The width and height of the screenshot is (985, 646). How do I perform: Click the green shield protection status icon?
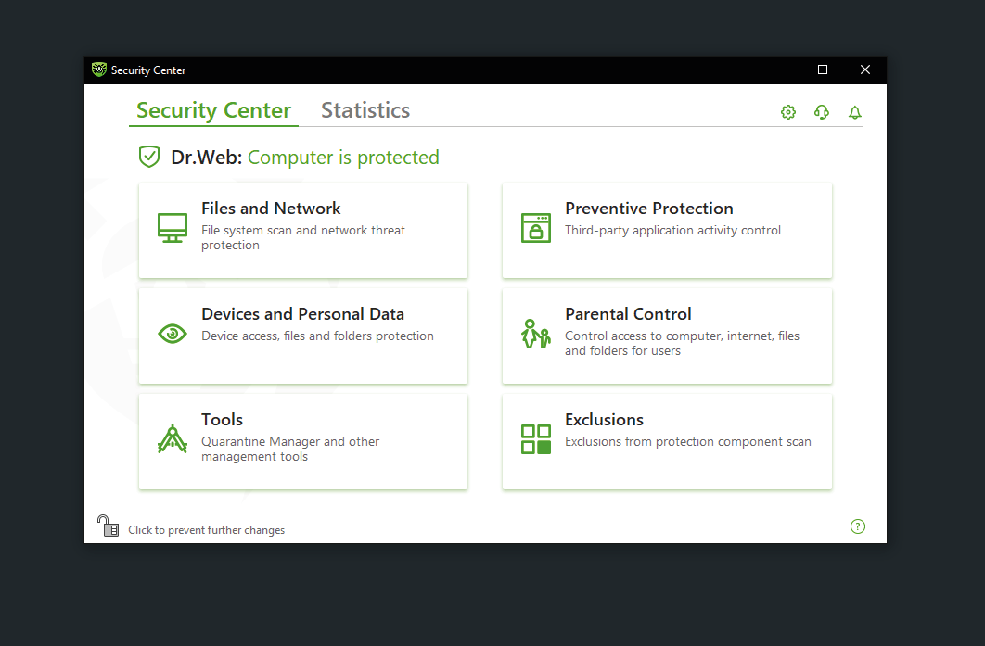(149, 157)
